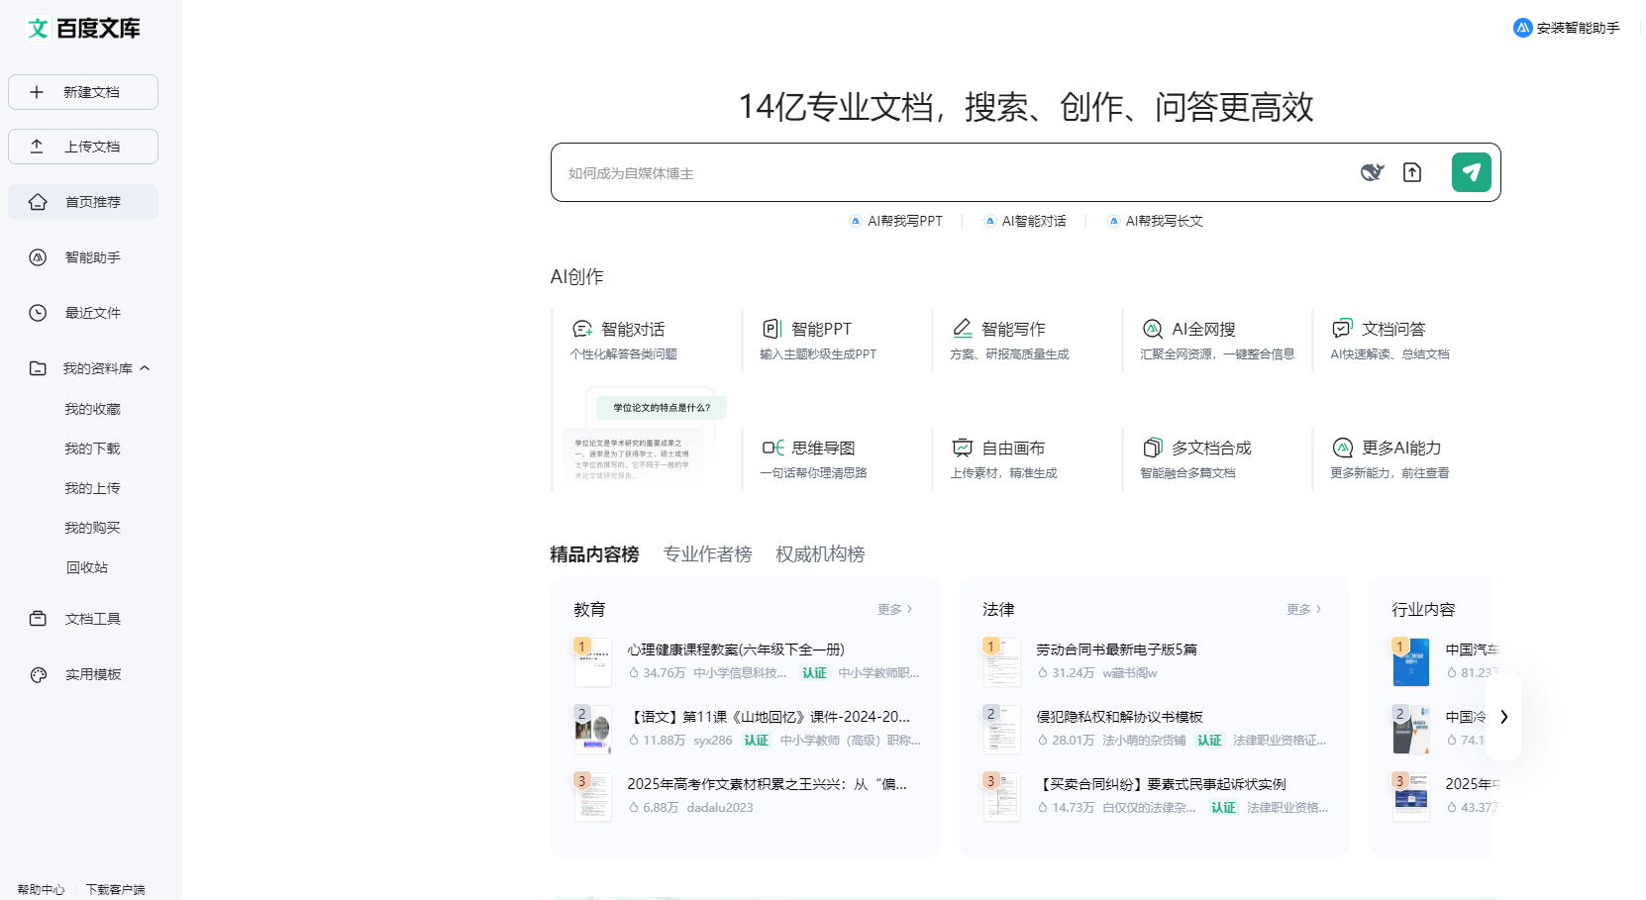Click the bird AI icon in search box
Image resolution: width=1646 pixels, height=900 pixels.
[1372, 172]
